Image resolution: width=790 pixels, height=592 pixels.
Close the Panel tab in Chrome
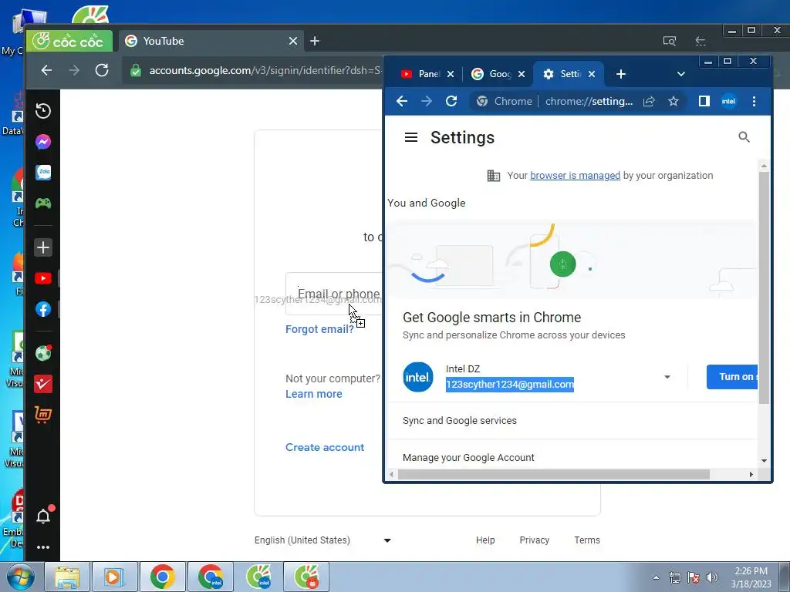pyautogui.click(x=451, y=74)
